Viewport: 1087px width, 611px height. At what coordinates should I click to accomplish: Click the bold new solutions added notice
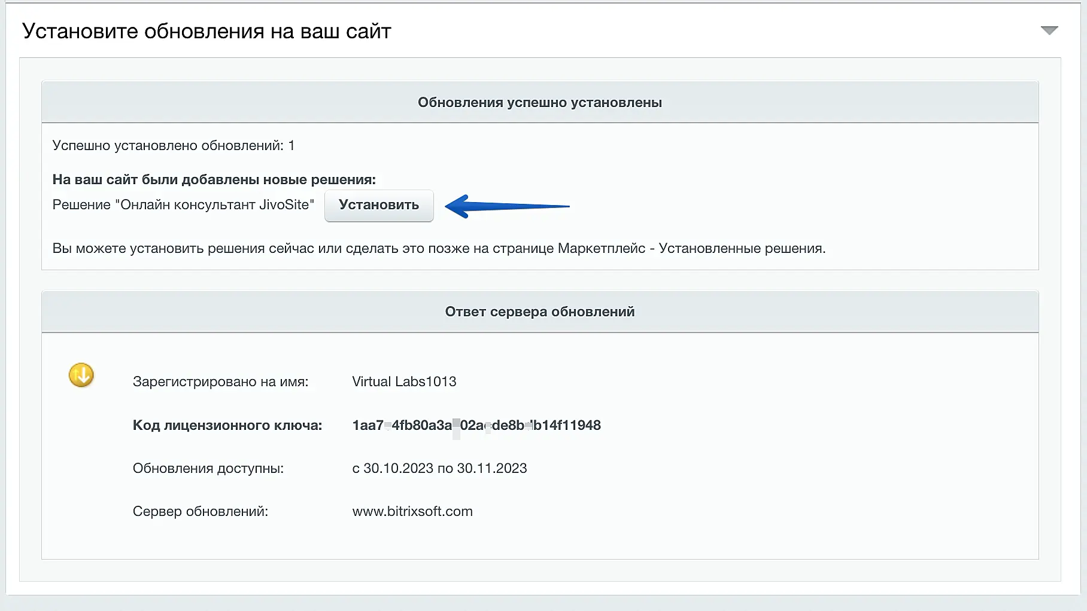[x=214, y=179]
